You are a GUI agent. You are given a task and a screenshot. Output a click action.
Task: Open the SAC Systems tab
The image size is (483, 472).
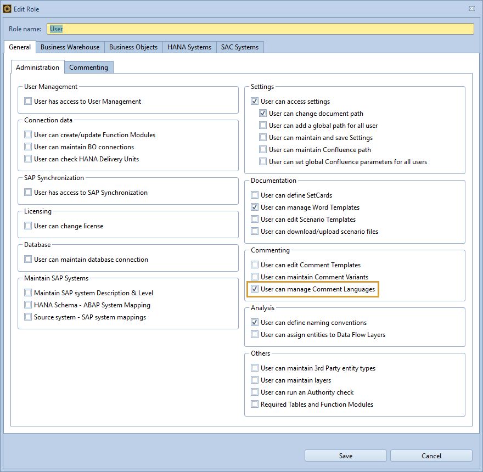click(x=240, y=47)
